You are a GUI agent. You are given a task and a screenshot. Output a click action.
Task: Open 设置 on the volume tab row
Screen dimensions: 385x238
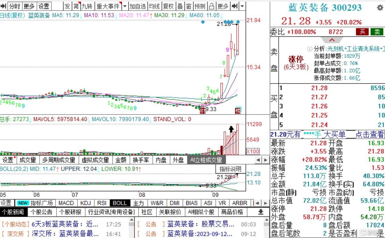pos(9,160)
